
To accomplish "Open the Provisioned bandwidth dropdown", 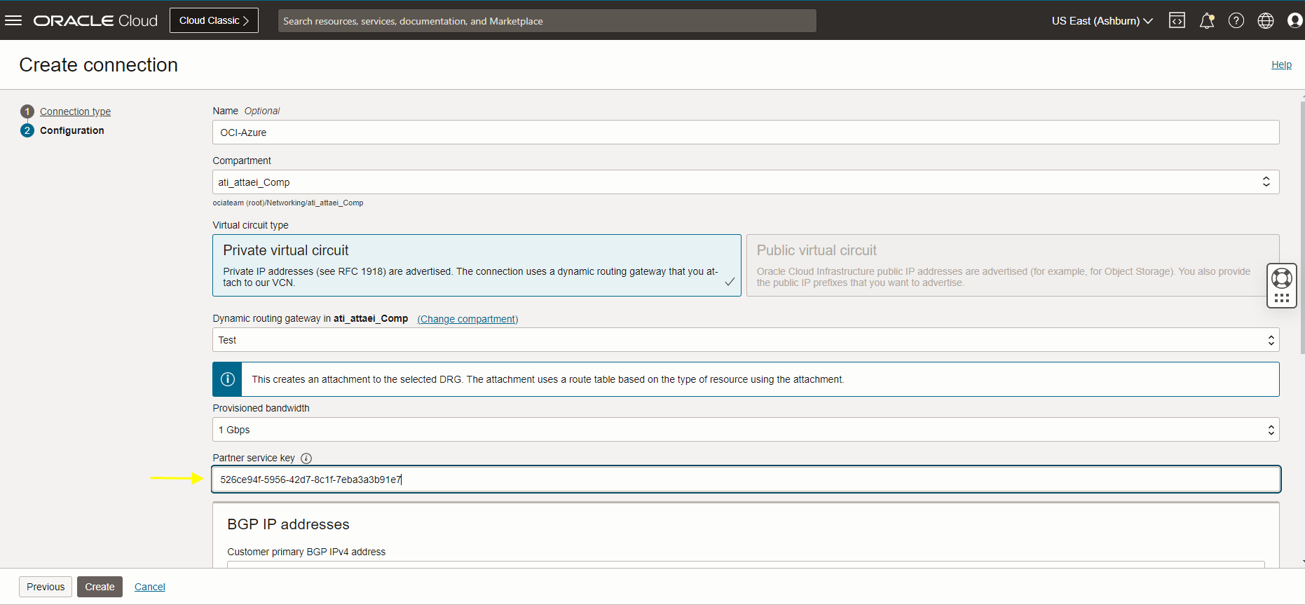I will 746,430.
